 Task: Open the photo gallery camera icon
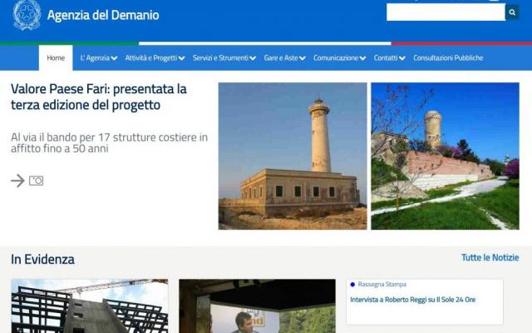click(37, 181)
